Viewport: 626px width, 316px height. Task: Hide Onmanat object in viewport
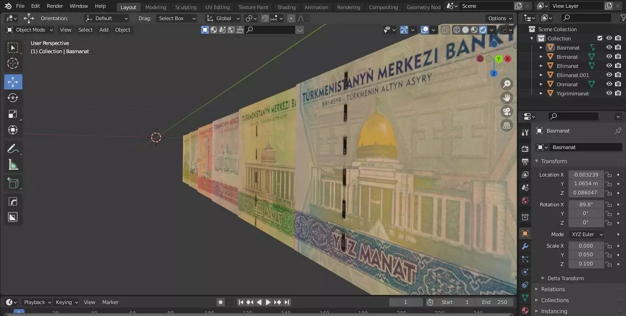pyautogui.click(x=609, y=84)
